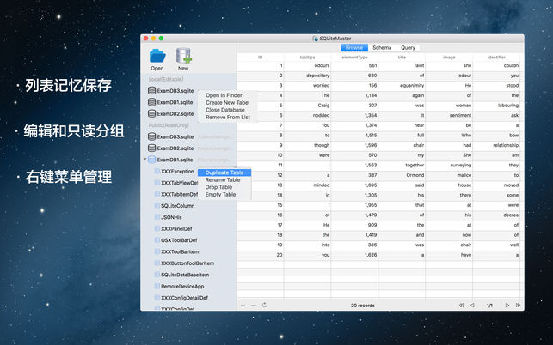Select ExamDB2.sqlite under Local(Editable)

pyautogui.click(x=175, y=113)
